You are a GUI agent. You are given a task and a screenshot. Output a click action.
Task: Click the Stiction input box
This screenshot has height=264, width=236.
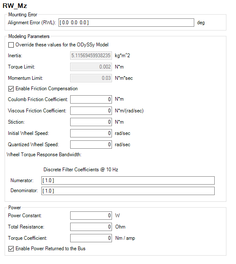[x=91, y=122]
